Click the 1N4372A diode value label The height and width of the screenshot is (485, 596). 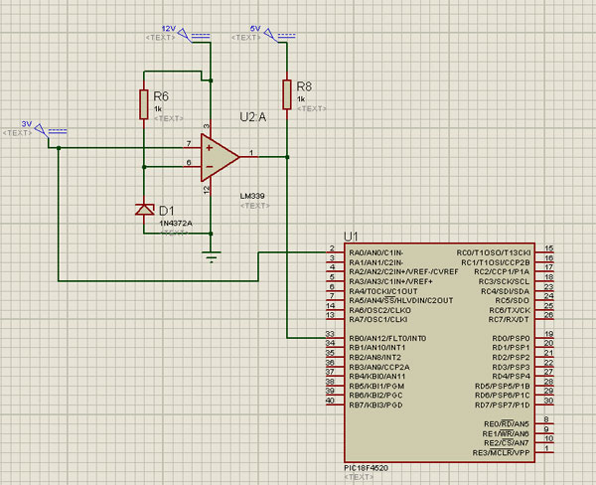(x=176, y=224)
